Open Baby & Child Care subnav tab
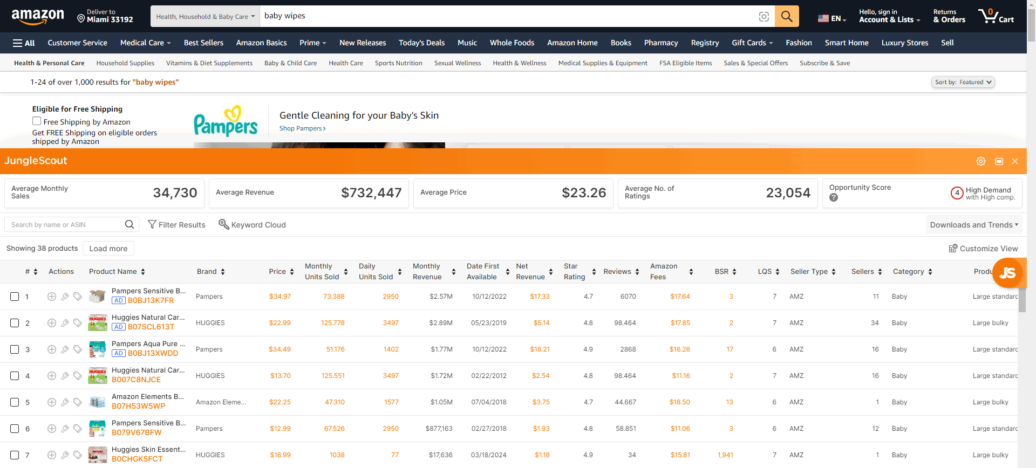The height and width of the screenshot is (468, 1036). click(x=290, y=63)
